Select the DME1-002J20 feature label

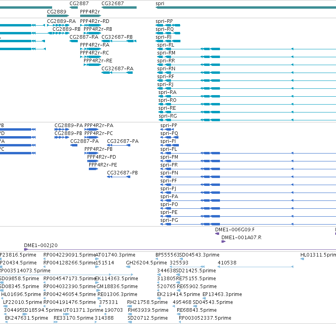click(41, 245)
